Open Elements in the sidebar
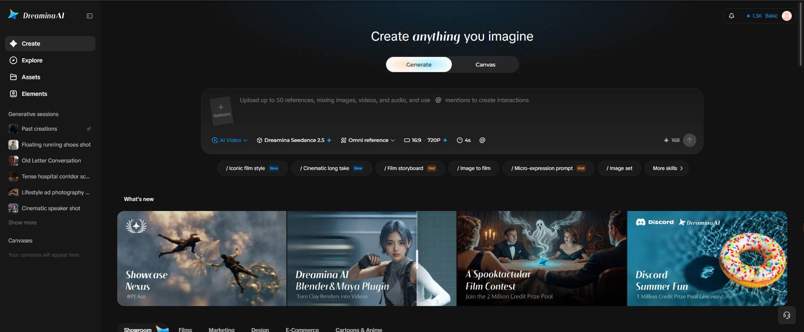The image size is (804, 332). (50, 94)
